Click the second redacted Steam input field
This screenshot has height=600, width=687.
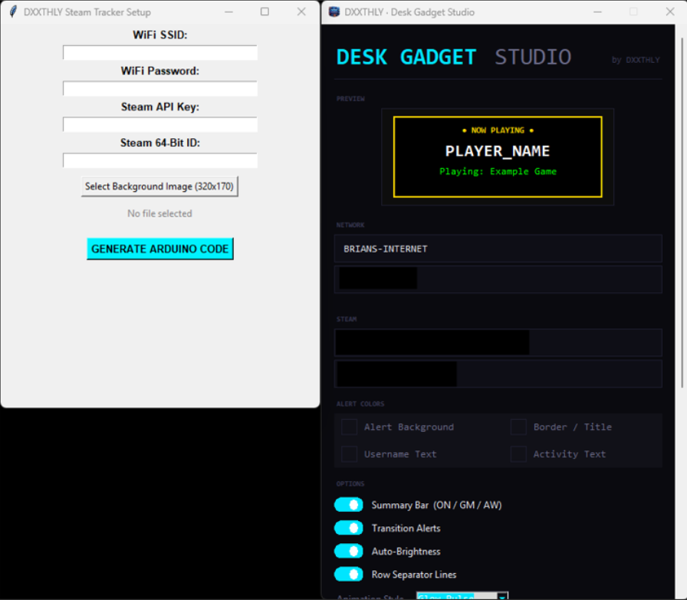point(498,374)
